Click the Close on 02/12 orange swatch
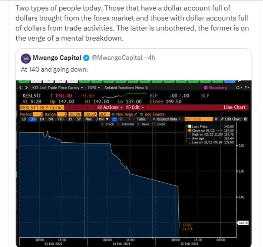The width and height of the screenshot is (263, 247). coord(190,130)
